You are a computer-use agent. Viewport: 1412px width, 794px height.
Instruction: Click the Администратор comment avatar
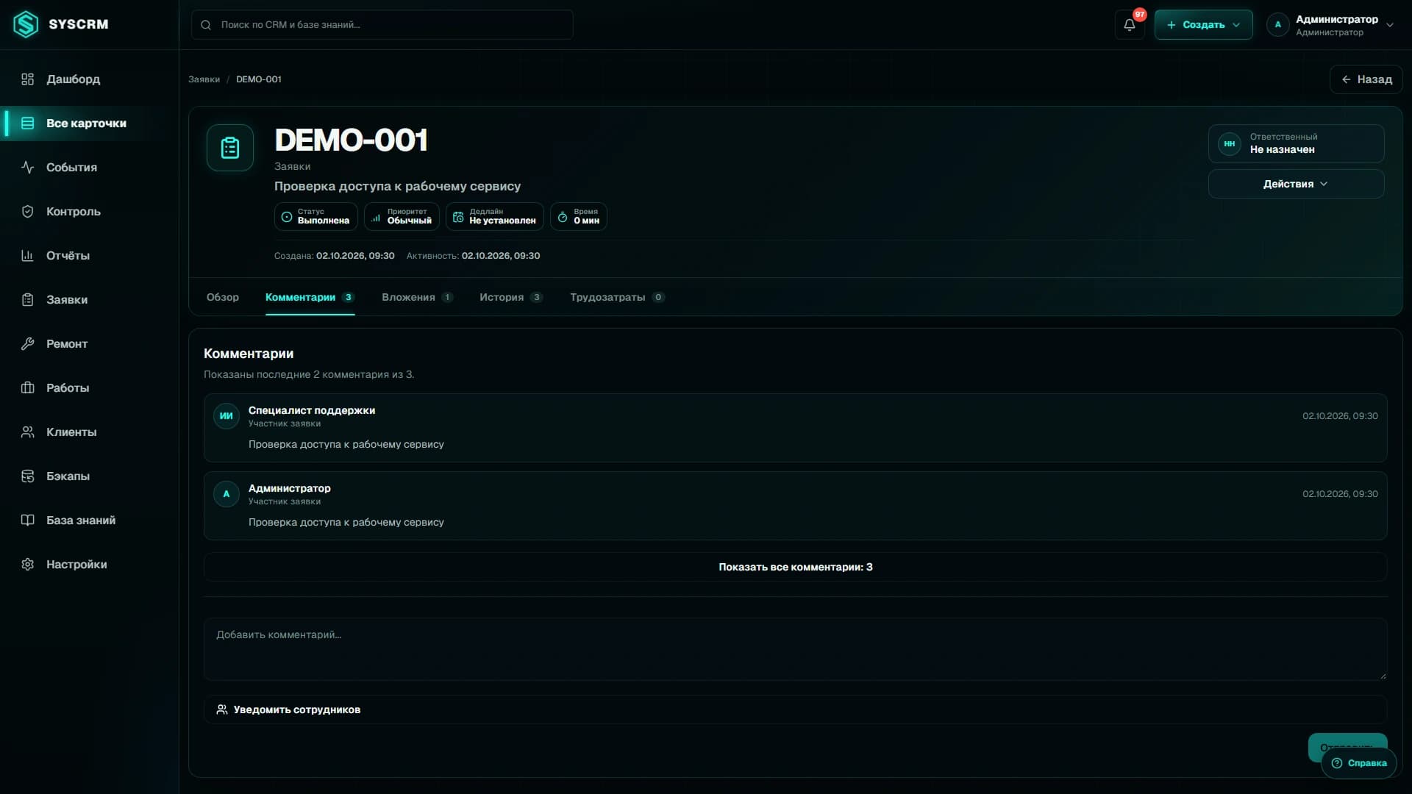[226, 494]
